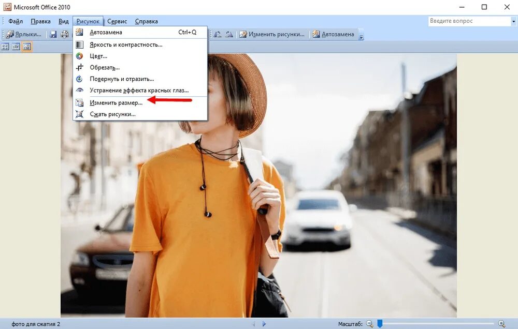Click the rotate right toolbar icon
The width and height of the screenshot is (518, 329).
[229, 34]
